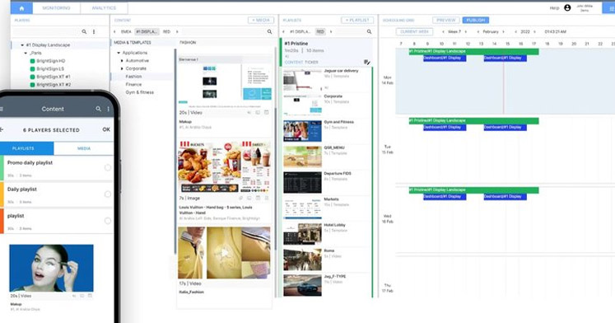Select the BrightSign XT #2 player
615x323 pixels.
[x=54, y=84]
